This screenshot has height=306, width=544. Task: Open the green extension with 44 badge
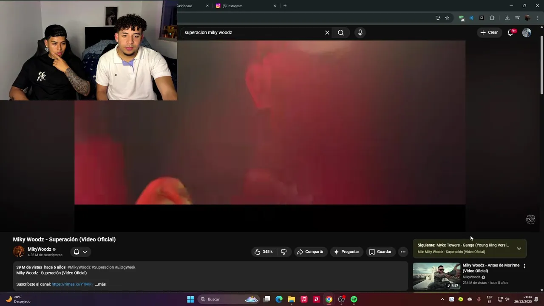pyautogui.click(x=462, y=18)
